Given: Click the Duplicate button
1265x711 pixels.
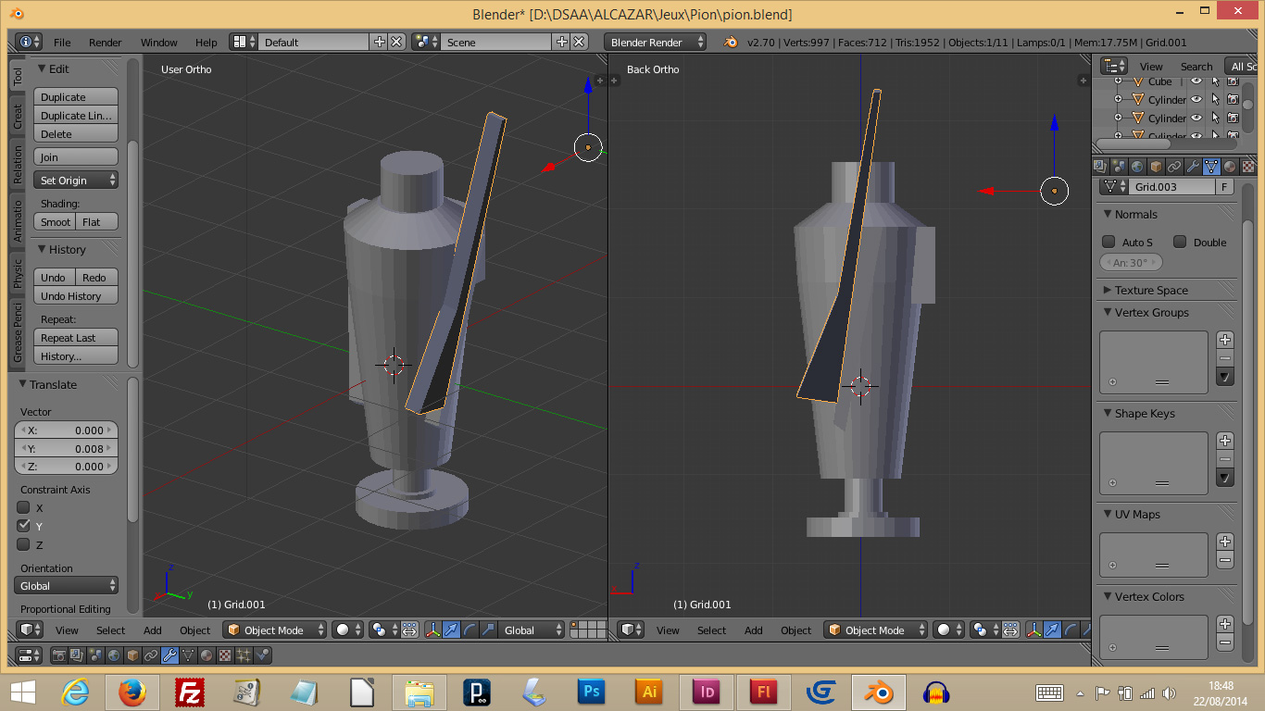Looking at the screenshot, I should [x=76, y=97].
